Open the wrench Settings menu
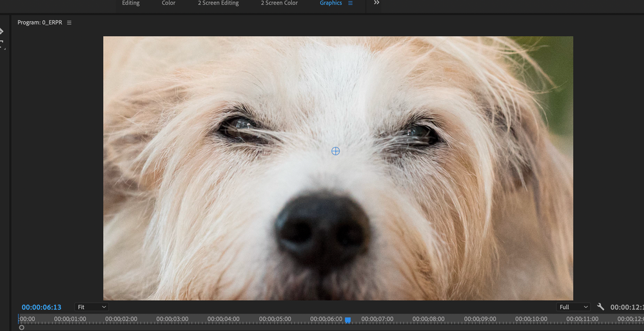 [600, 307]
